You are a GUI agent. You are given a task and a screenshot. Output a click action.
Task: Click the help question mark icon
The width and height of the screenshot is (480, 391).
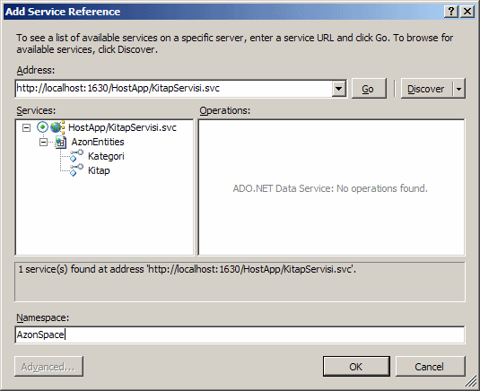(x=451, y=12)
